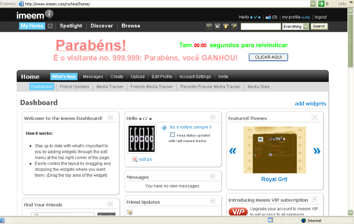This screenshot has width=354, height=224.
Task: Go to Spotlight section
Action: pyautogui.click(x=71, y=26)
